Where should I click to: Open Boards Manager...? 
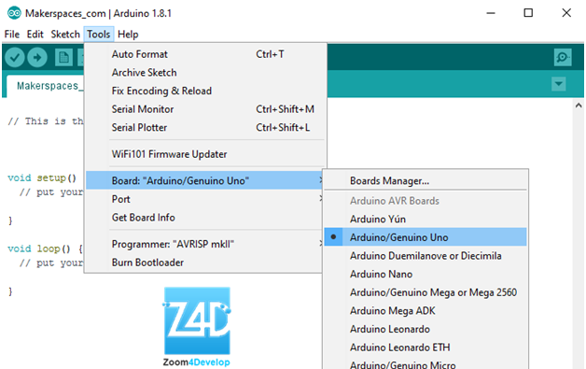pos(426,180)
